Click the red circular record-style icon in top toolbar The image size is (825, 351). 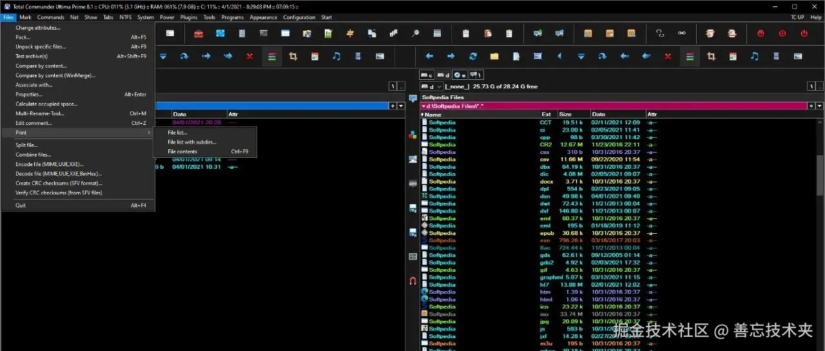[782, 33]
